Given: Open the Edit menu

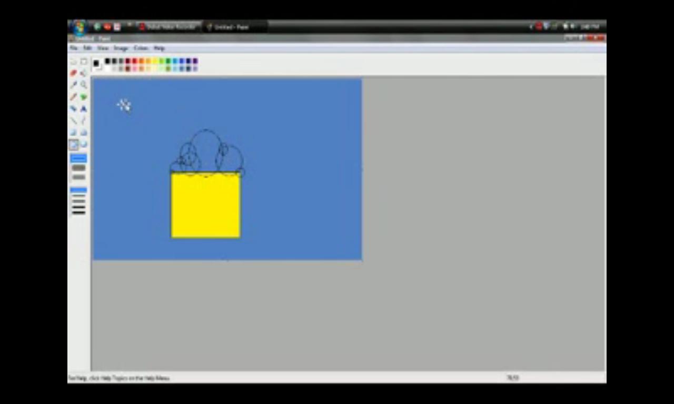Looking at the screenshot, I should pyautogui.click(x=87, y=48).
